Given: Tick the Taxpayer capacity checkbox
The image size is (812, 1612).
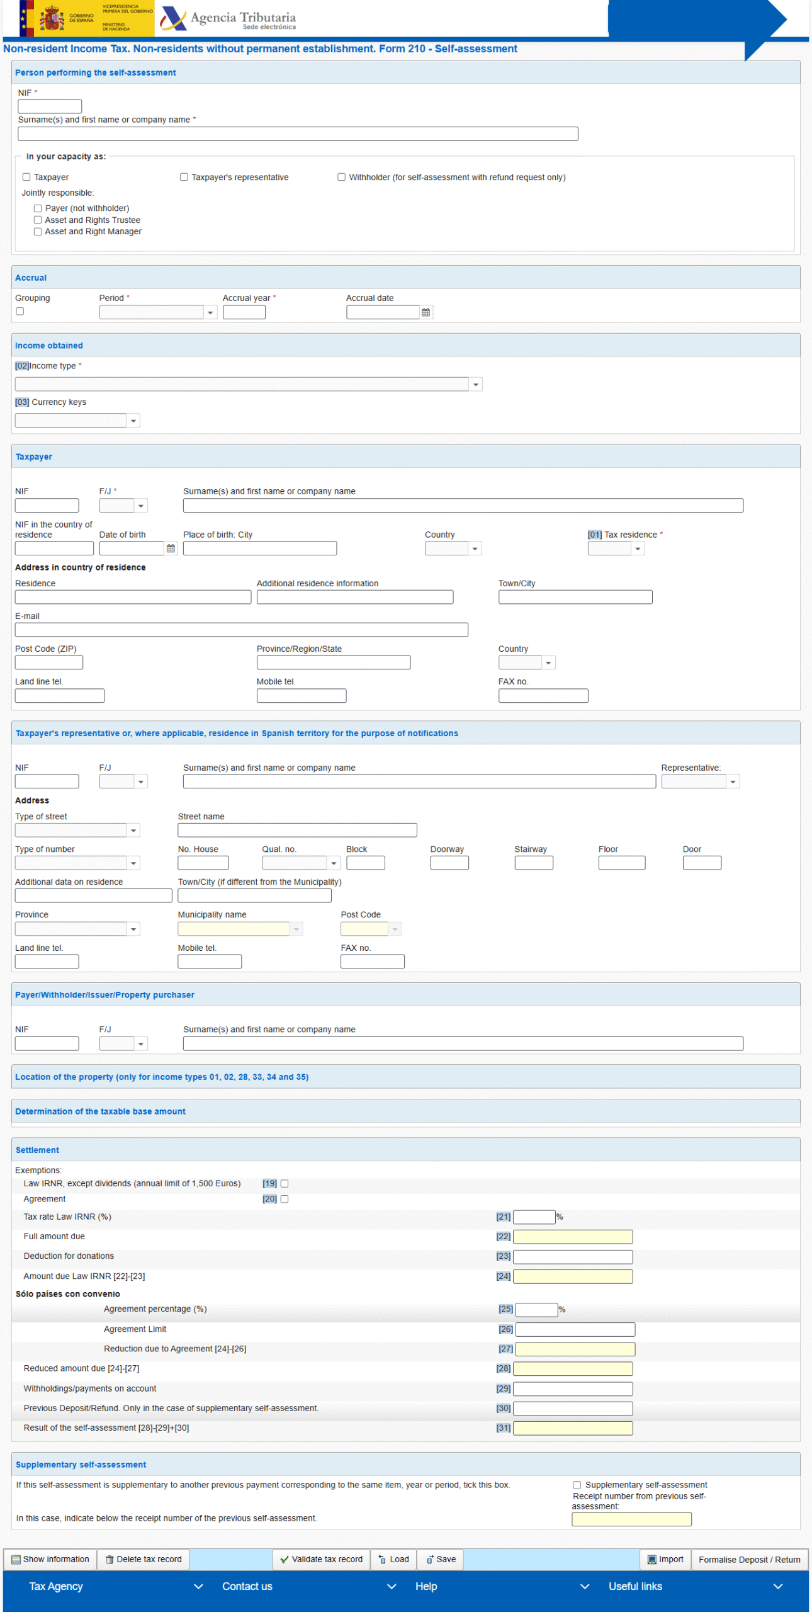Looking at the screenshot, I should tap(26, 178).
